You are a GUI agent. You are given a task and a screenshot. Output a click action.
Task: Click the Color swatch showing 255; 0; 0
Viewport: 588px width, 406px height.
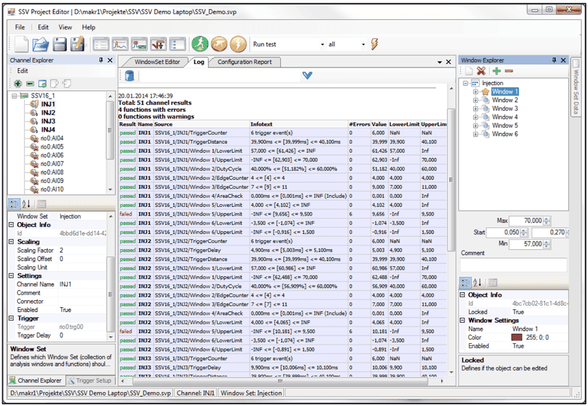click(517, 337)
